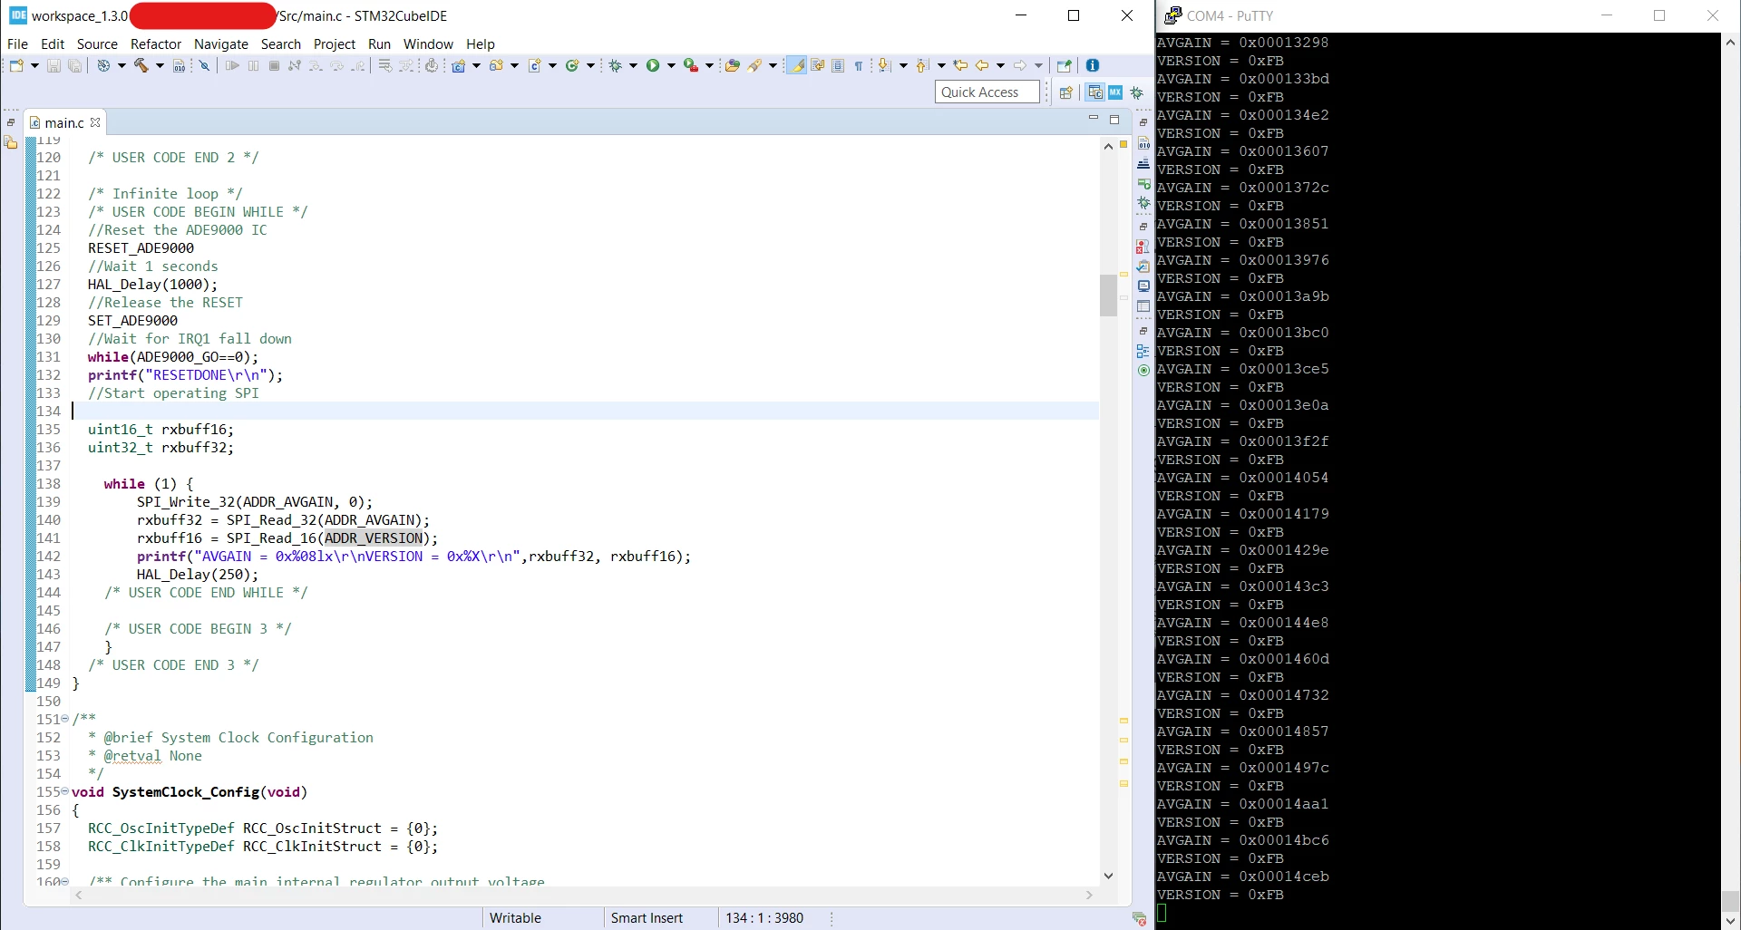
Task: Open dropdown arrow next to Run button
Action: [x=672, y=65]
